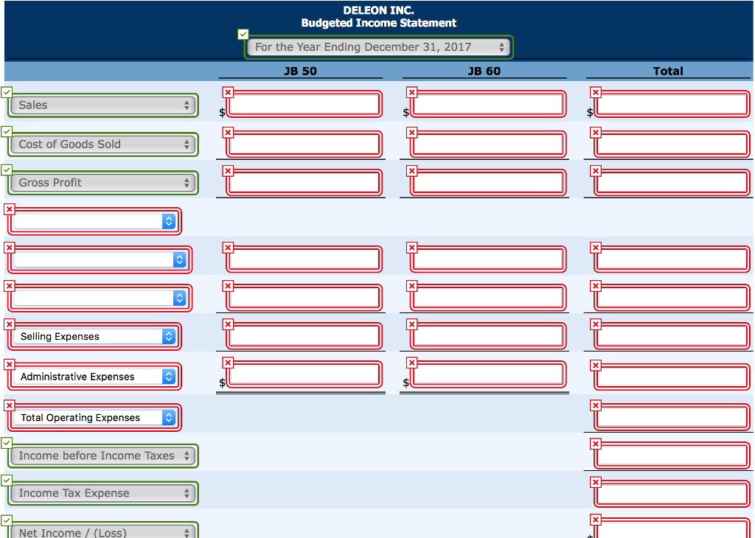
Task: Click the Administrative Expenses Total field
Action: [x=672, y=377]
